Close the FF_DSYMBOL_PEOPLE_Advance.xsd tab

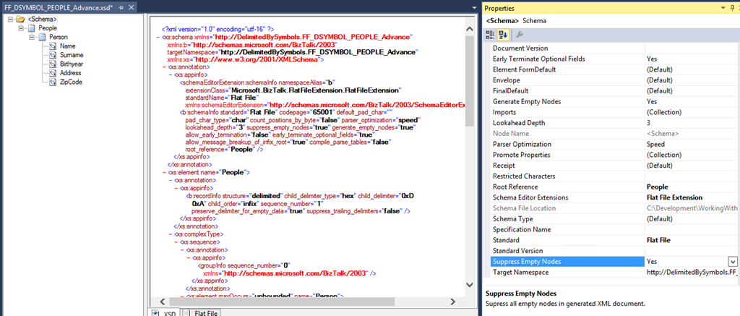click(x=131, y=8)
